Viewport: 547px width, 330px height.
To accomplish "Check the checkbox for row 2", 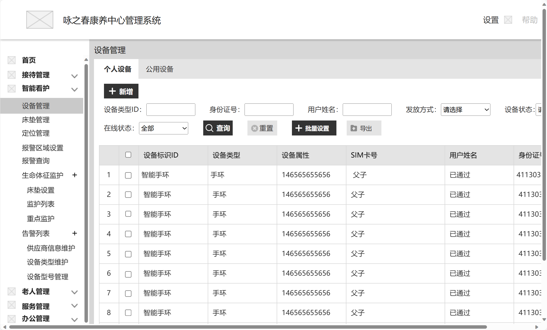I will pyautogui.click(x=128, y=195).
